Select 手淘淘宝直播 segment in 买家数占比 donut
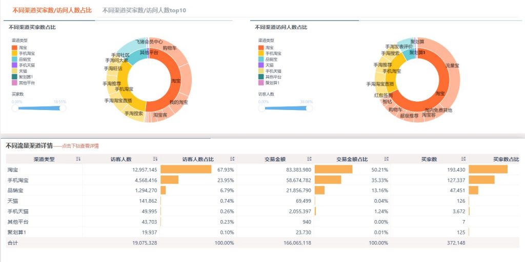 pyautogui.click(x=118, y=101)
